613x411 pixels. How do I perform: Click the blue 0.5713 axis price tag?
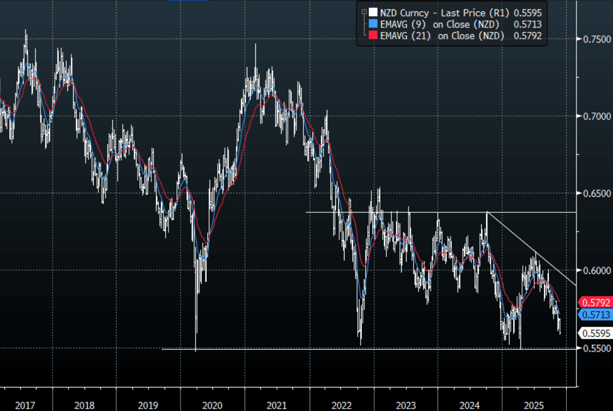coord(595,315)
